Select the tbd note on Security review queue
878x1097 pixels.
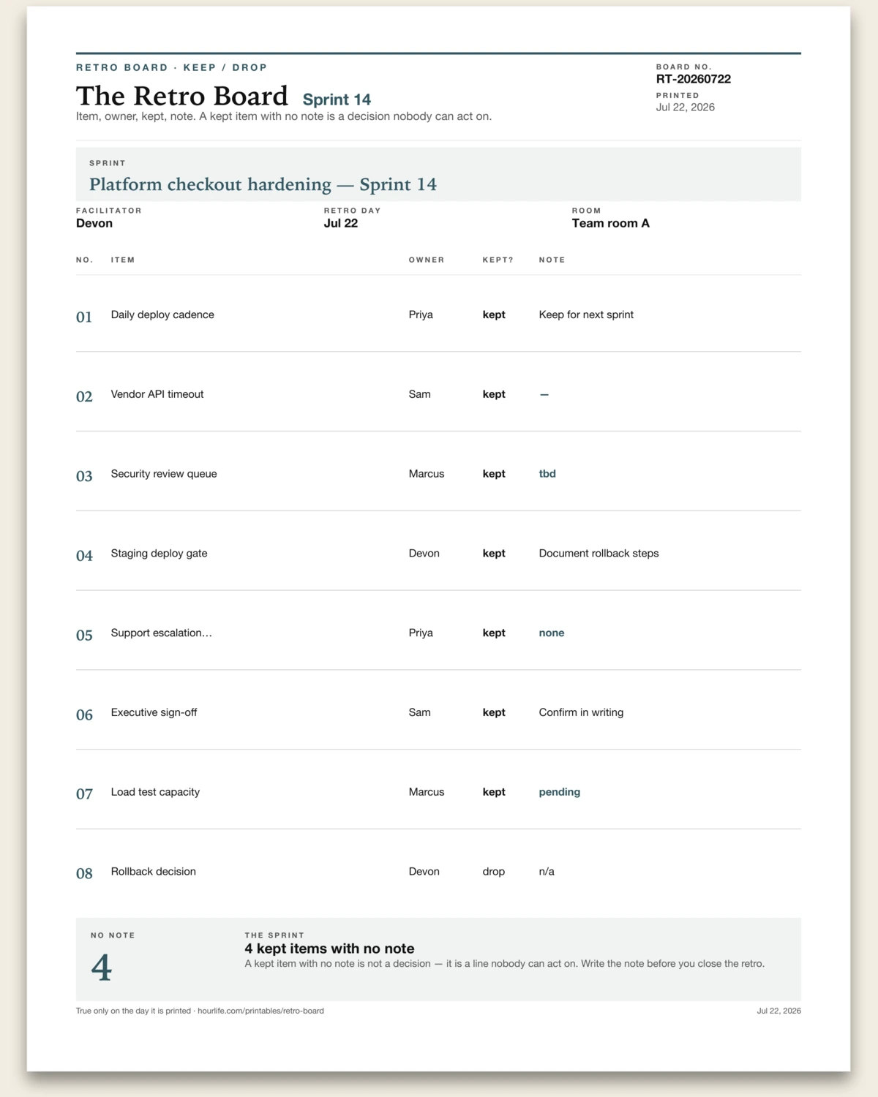[547, 474]
